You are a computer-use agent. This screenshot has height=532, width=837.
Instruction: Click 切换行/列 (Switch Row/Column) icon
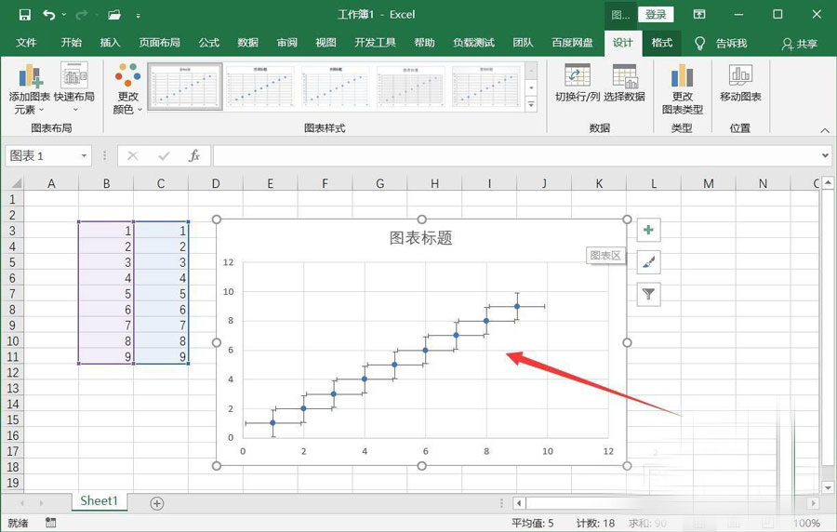pyautogui.click(x=578, y=76)
